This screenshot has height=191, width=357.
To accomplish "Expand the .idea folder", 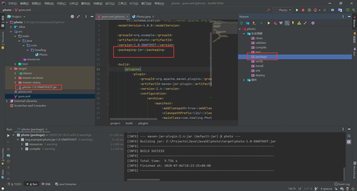I will (11, 27).
